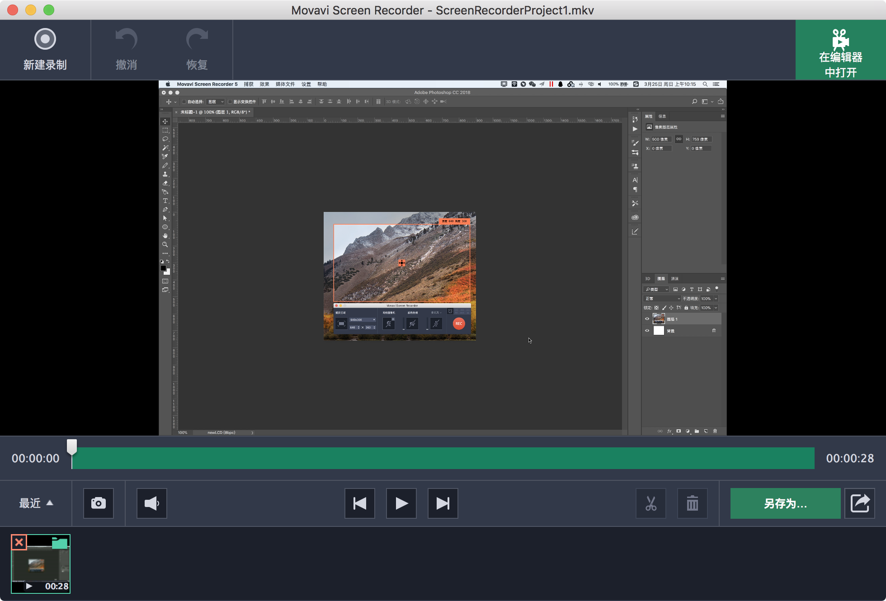Open the 正常 blend mode dropdown
The image size is (886, 601).
click(x=662, y=298)
